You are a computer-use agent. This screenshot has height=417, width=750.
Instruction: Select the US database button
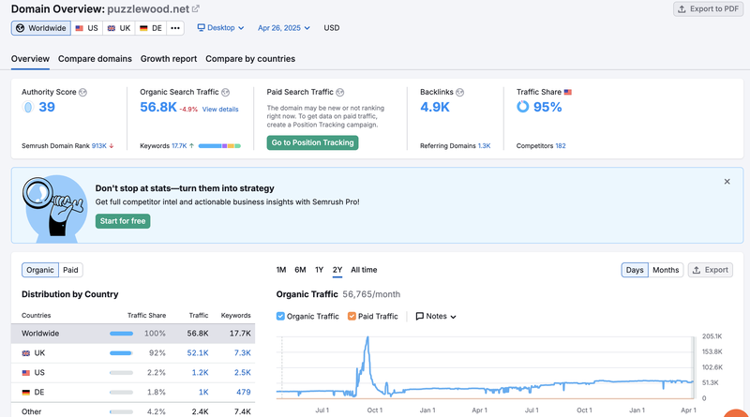[86, 28]
